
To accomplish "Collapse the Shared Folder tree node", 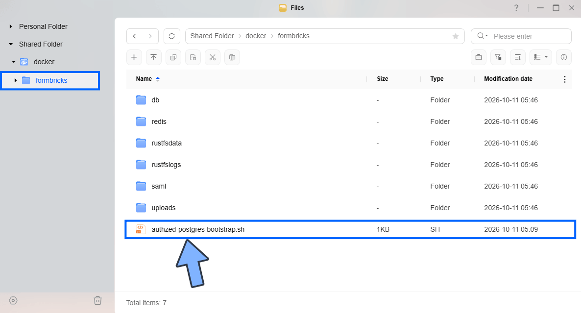I will point(11,44).
